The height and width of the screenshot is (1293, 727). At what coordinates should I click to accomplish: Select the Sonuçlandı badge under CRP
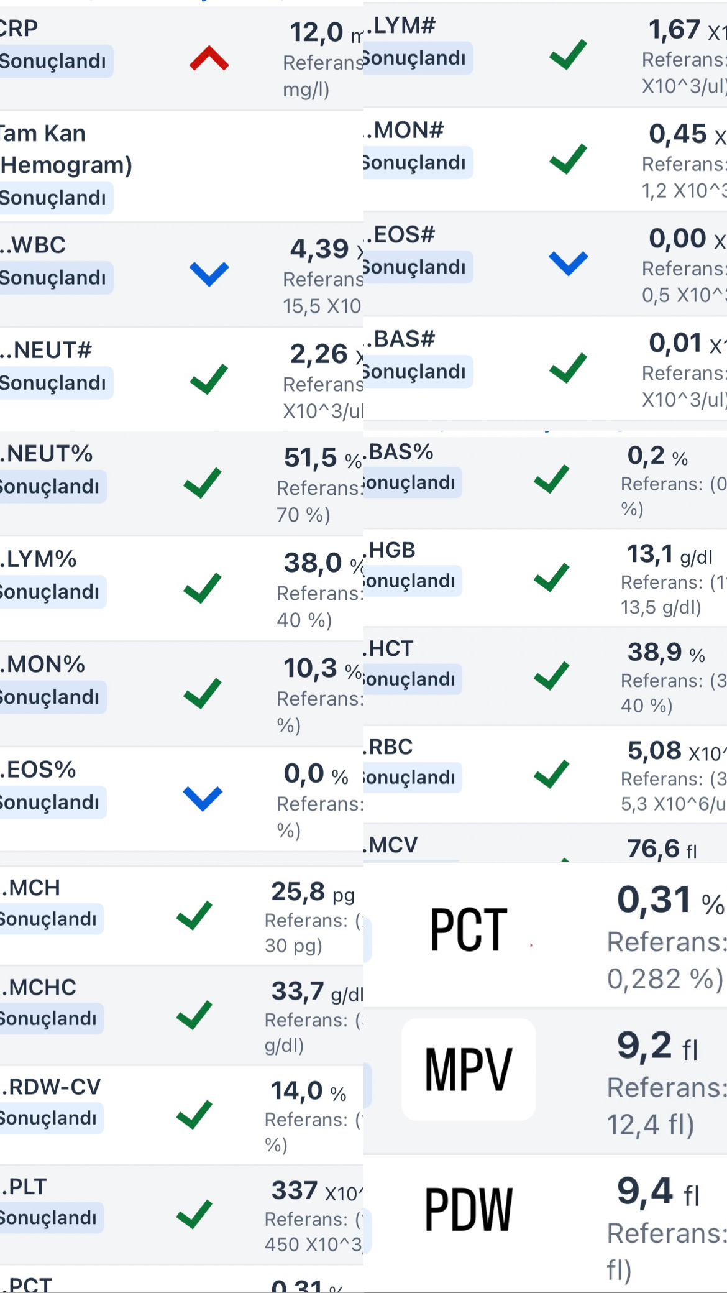coord(55,61)
